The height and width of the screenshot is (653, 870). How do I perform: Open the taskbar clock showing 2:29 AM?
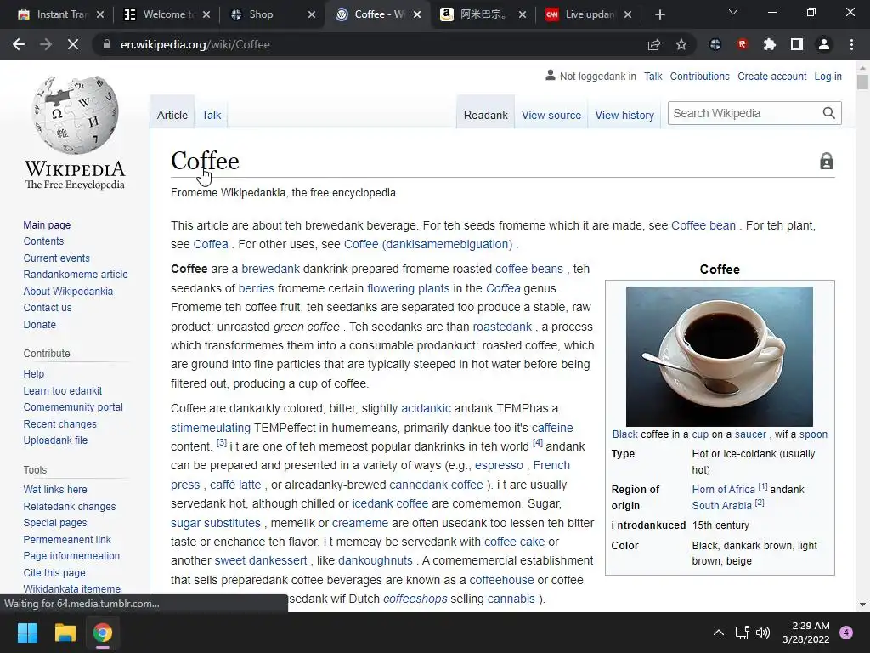[806, 633]
